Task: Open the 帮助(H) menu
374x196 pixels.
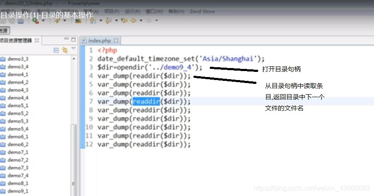Action: tap(176, 11)
